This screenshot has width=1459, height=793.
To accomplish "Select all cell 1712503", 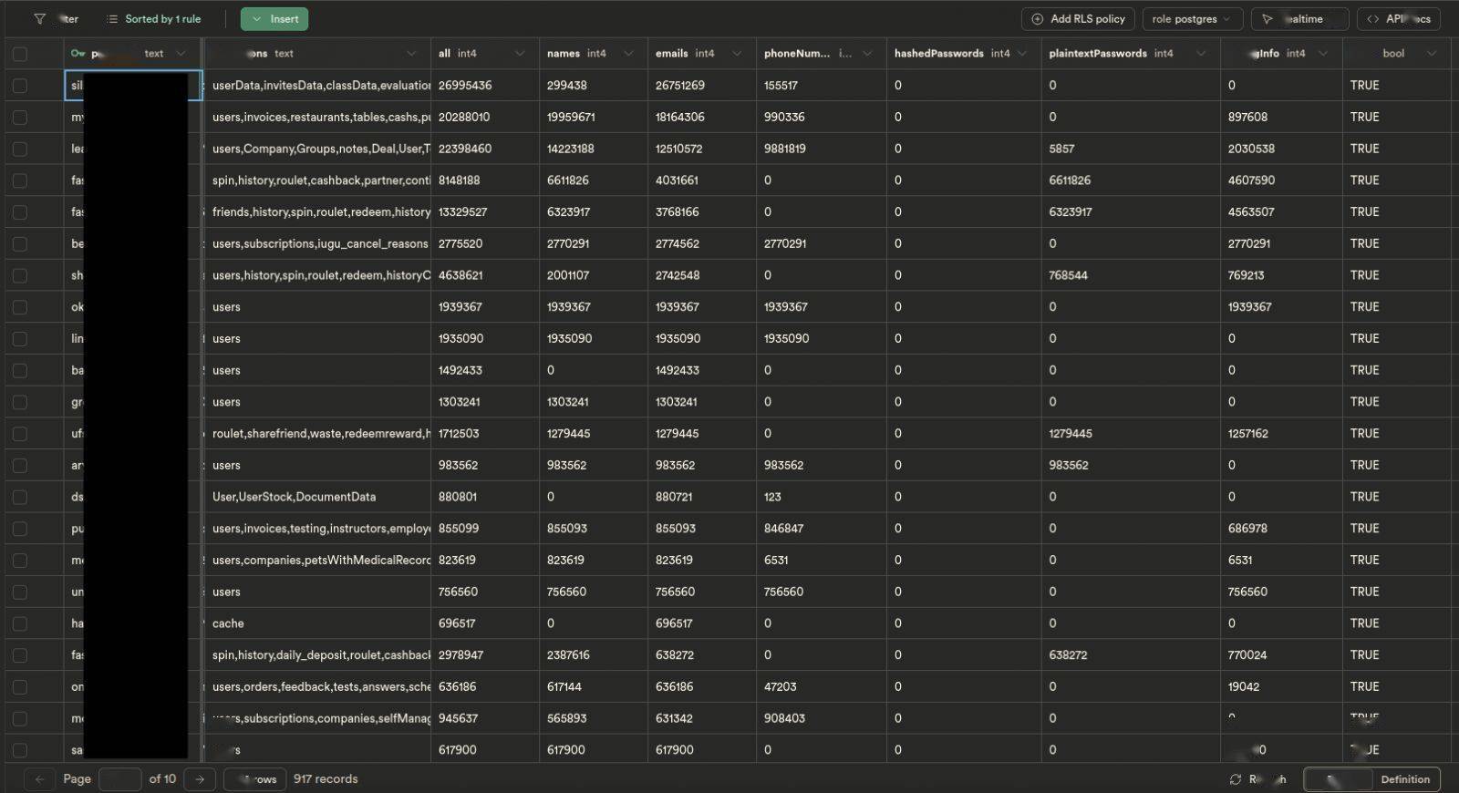I will (485, 434).
